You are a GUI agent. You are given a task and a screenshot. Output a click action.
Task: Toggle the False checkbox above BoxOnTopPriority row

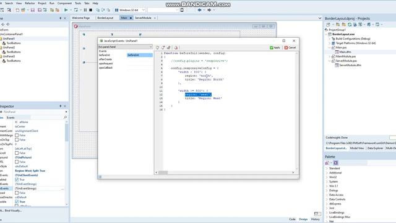(17, 139)
